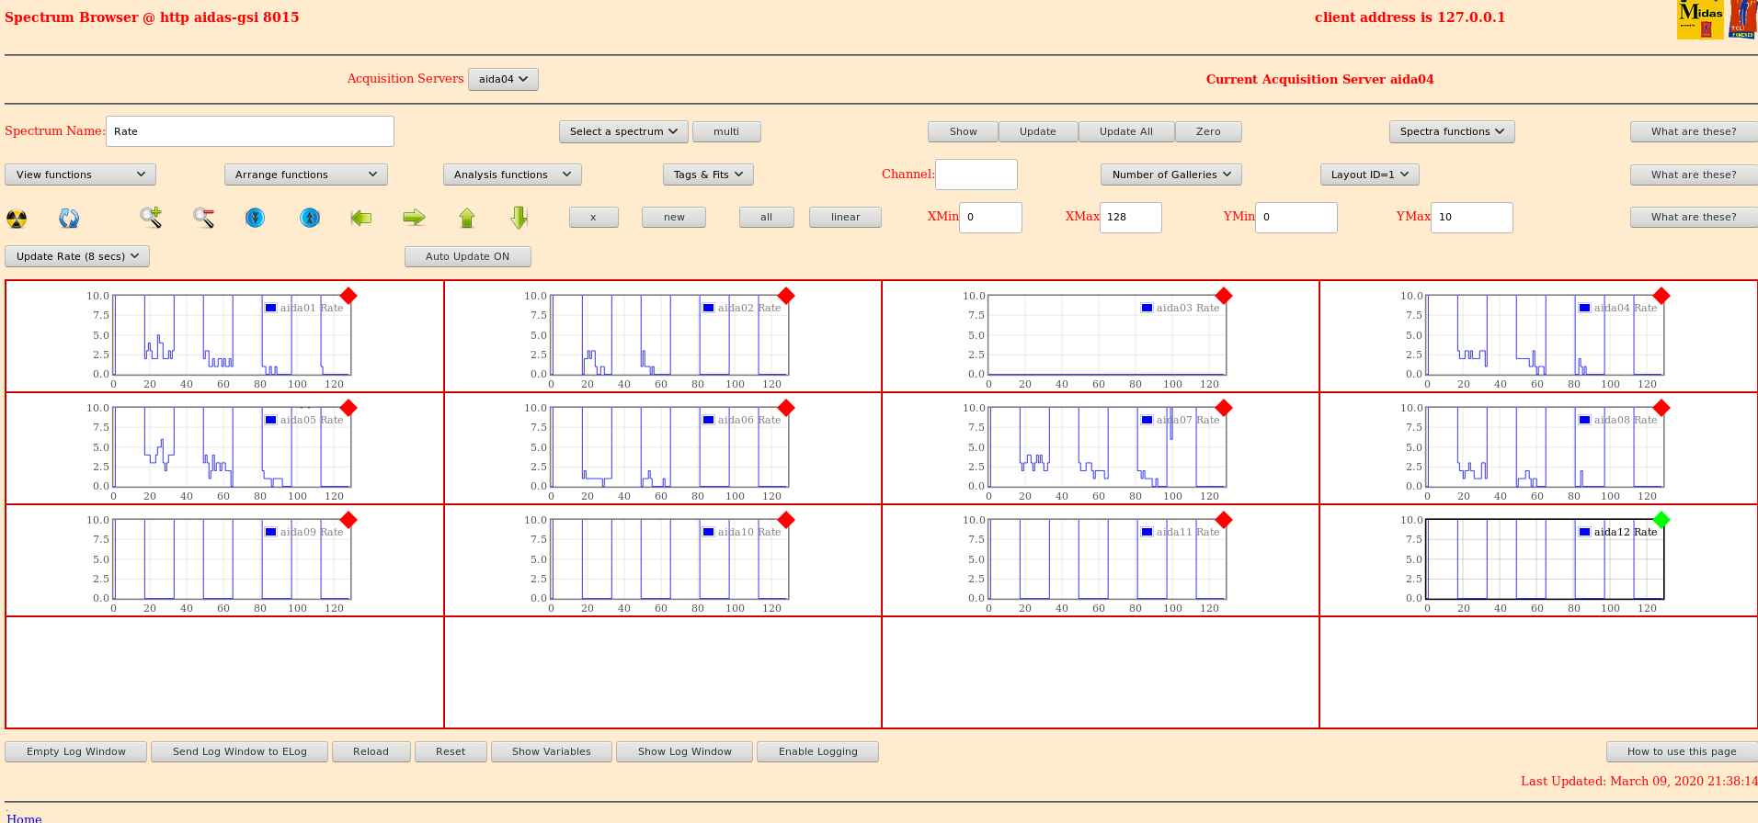Click the zoom in magnifier icon
This screenshot has height=823, width=1758.
[151, 218]
